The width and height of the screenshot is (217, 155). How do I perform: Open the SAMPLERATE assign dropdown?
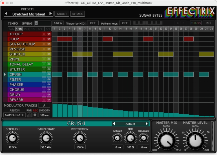[x=14, y=115]
